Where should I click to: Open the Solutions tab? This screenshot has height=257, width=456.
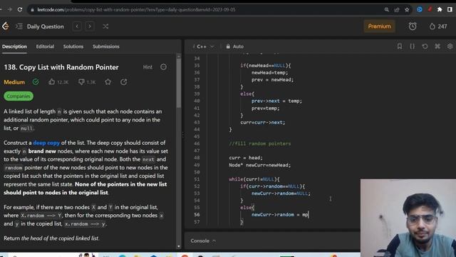click(x=73, y=46)
